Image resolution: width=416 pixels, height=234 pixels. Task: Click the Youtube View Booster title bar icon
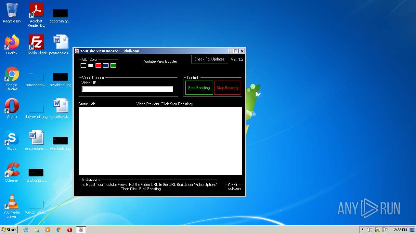tap(77, 51)
